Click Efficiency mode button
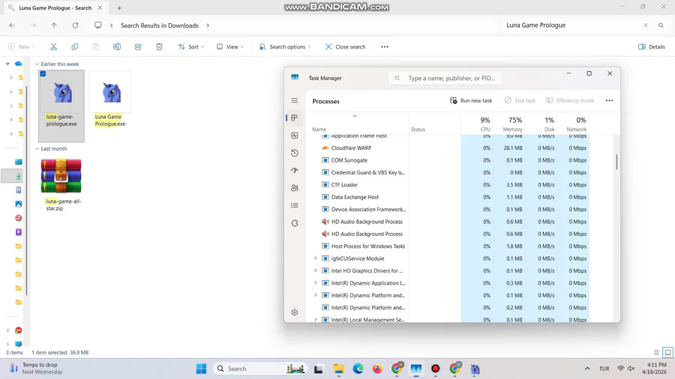Screen dimensions: 675x379 (570, 100)
